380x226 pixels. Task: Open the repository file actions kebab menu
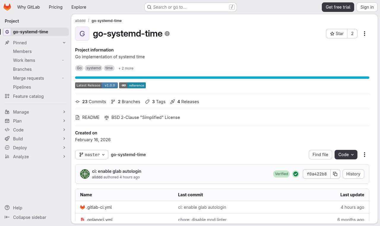365,155
